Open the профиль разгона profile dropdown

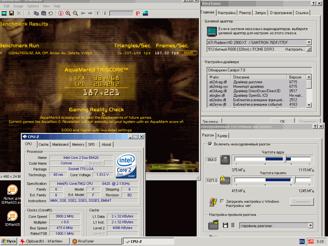[311, 226]
